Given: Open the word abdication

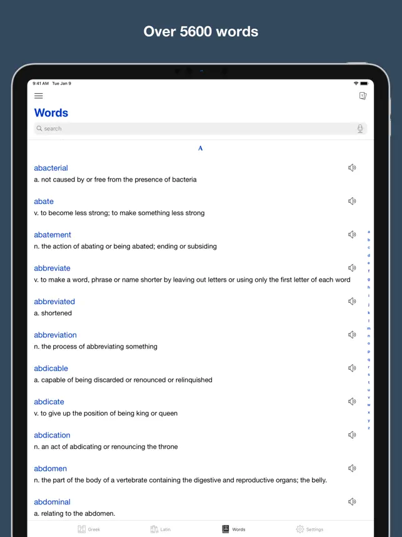Looking at the screenshot, I should tap(52, 435).
